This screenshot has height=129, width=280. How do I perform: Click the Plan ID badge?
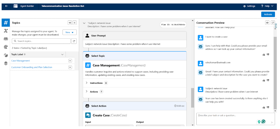[x=173, y=25]
